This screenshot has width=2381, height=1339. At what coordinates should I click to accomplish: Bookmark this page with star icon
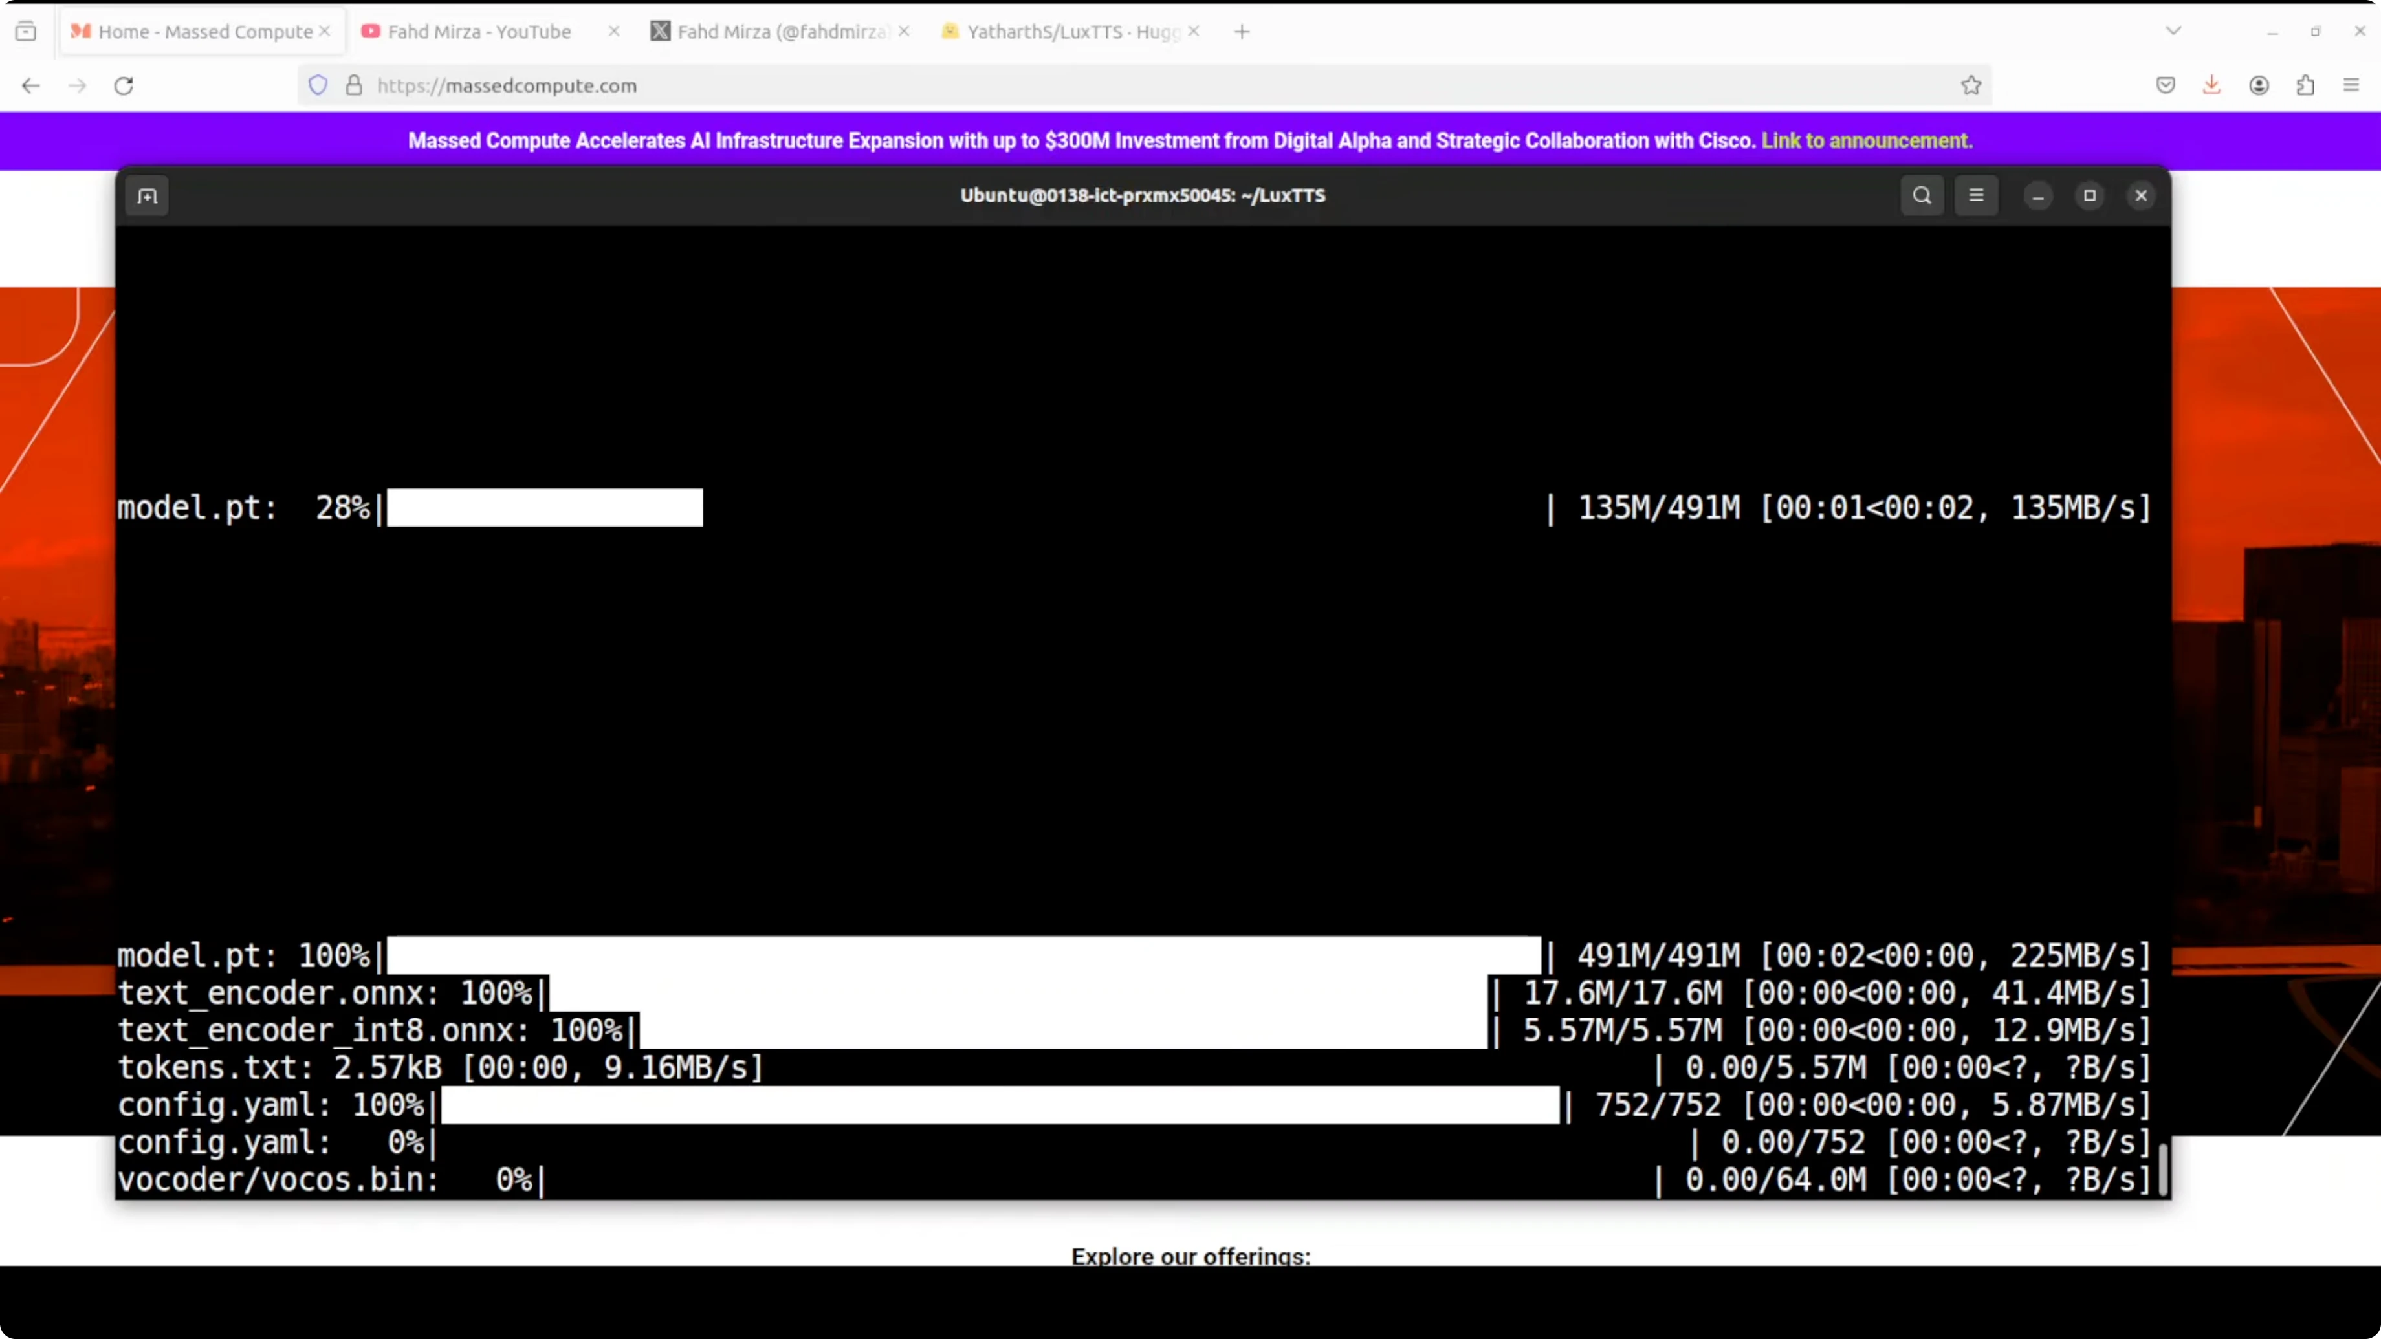(x=1971, y=86)
